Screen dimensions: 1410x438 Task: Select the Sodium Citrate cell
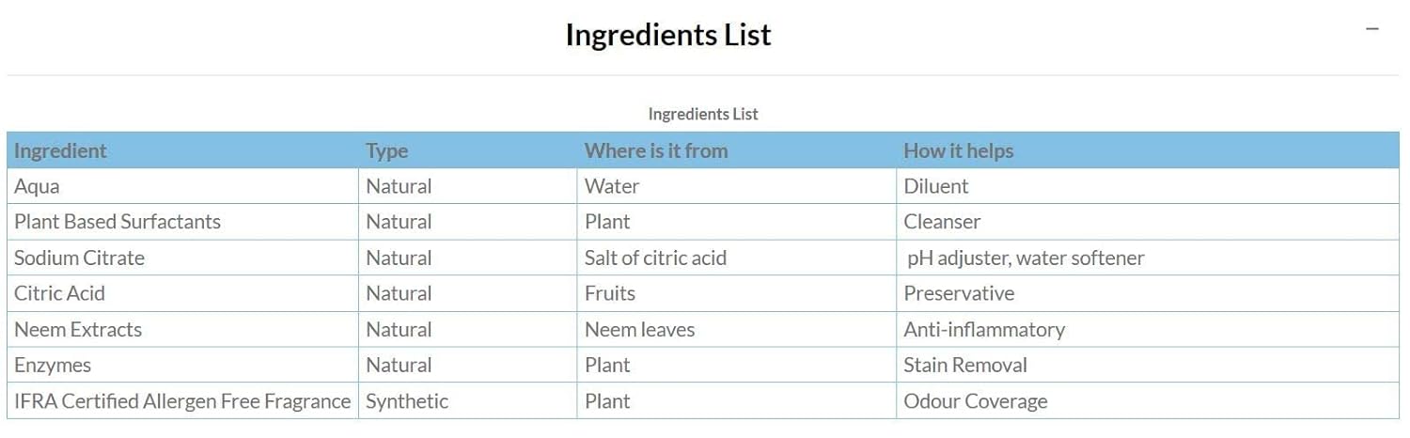80,258
